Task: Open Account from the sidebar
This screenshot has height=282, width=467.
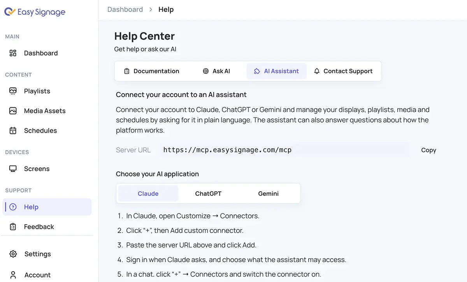Action: [47, 275]
